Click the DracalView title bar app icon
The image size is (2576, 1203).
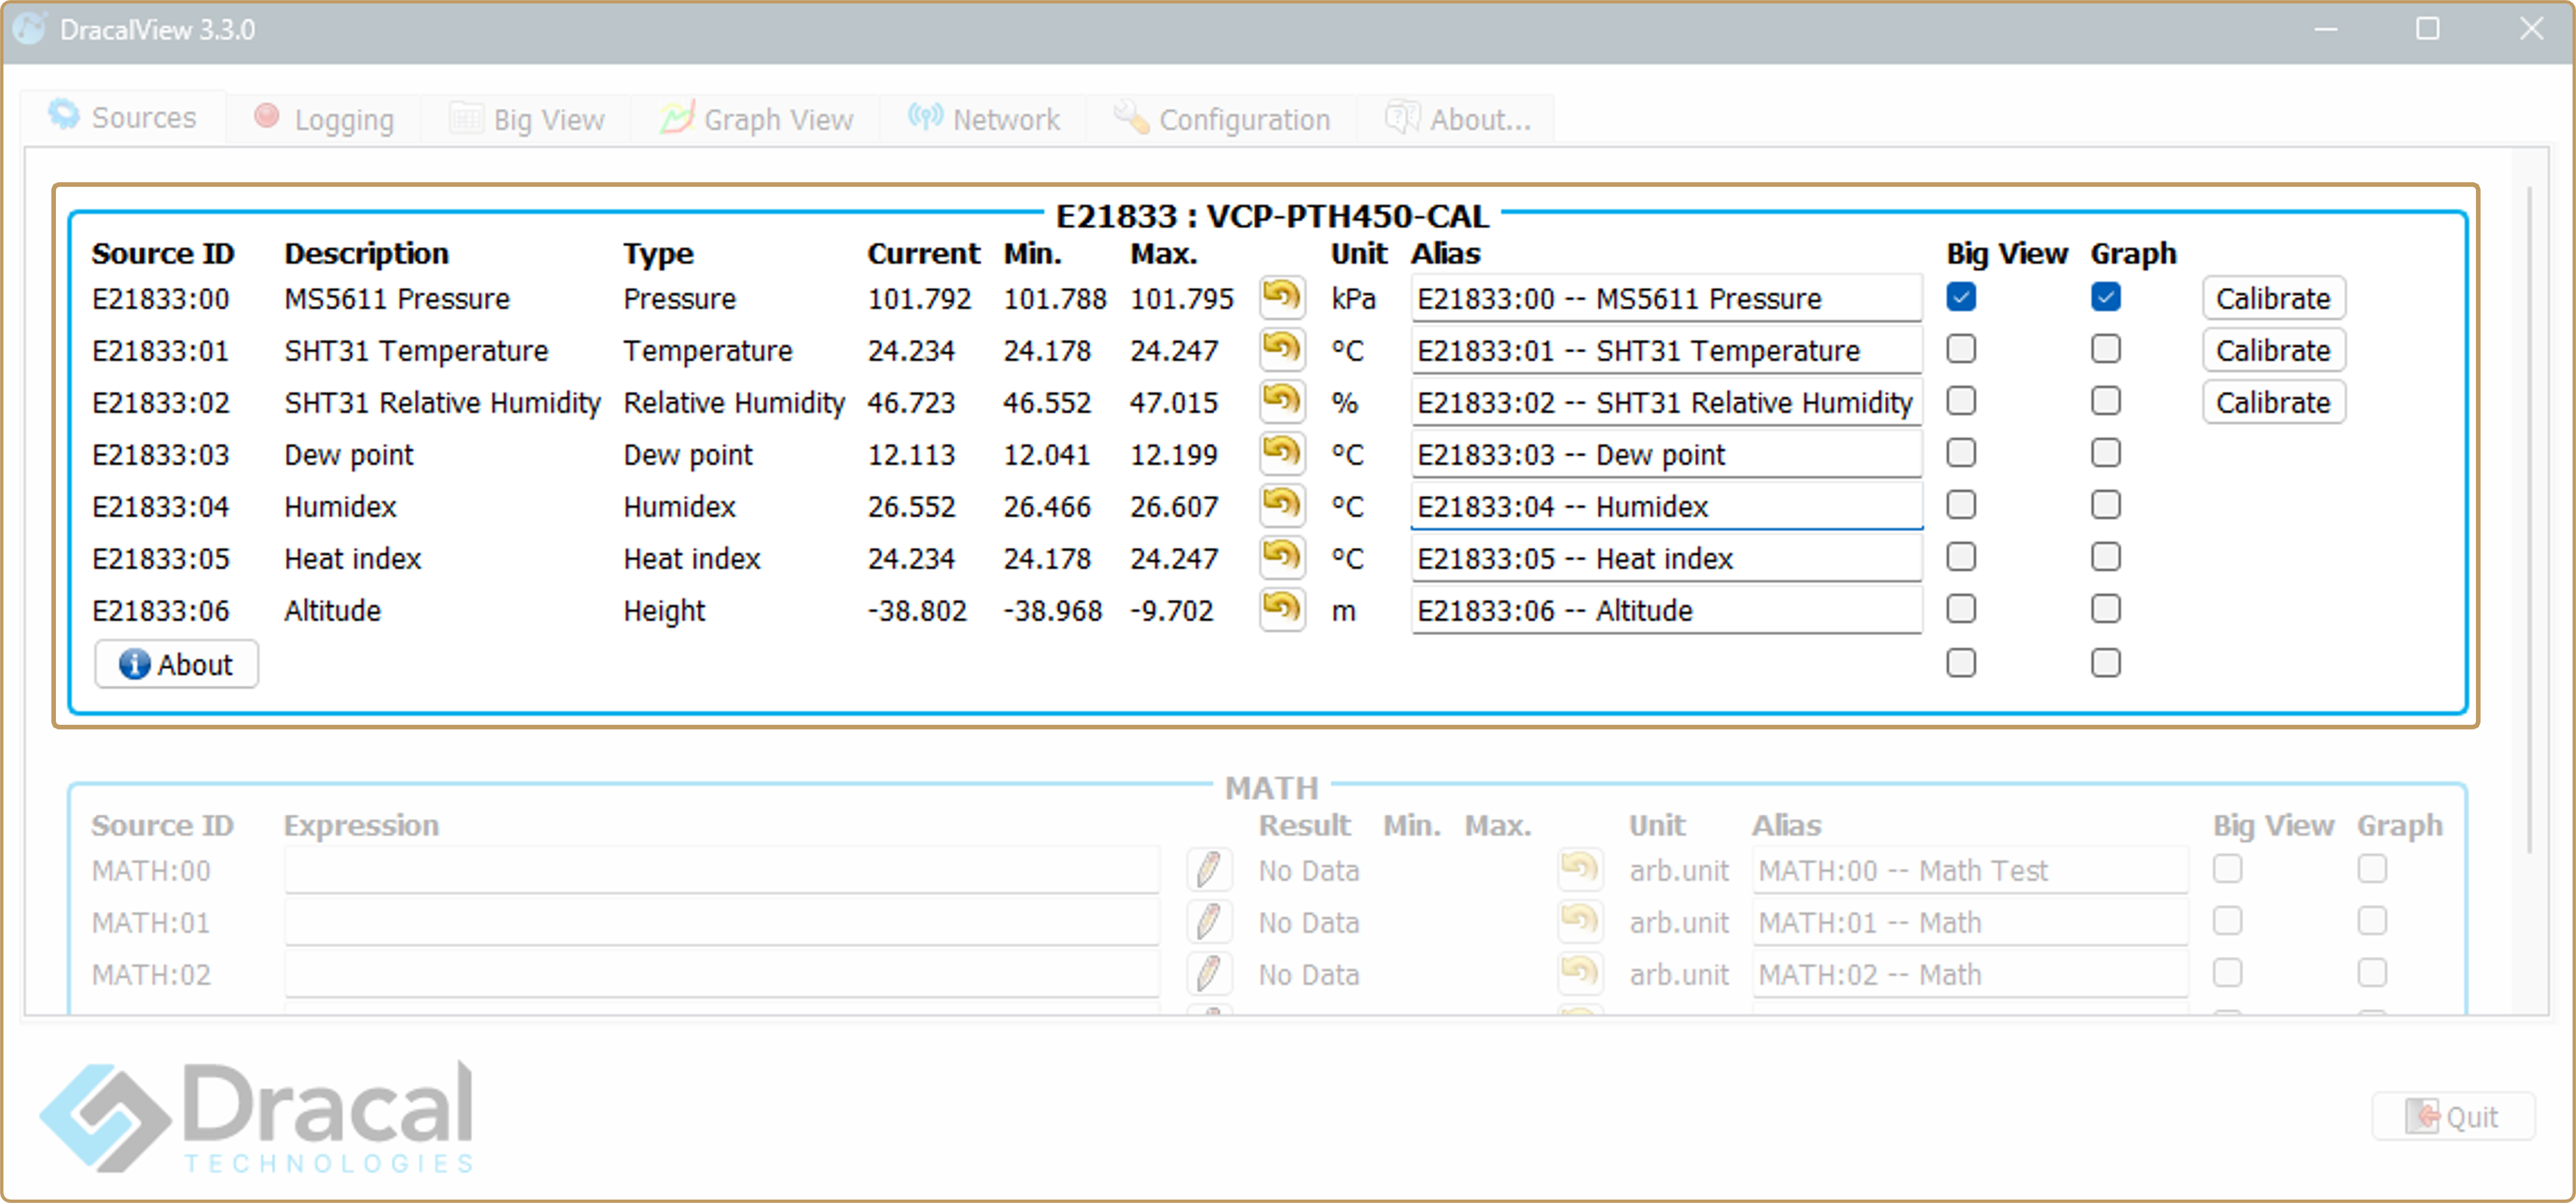tap(29, 29)
